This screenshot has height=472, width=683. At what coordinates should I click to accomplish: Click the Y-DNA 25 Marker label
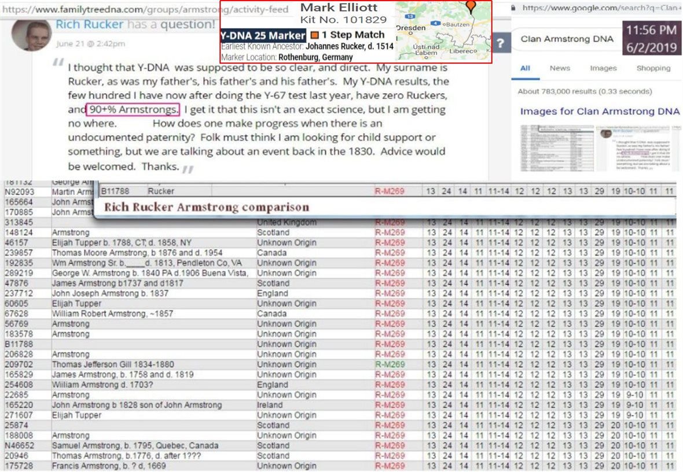point(263,35)
